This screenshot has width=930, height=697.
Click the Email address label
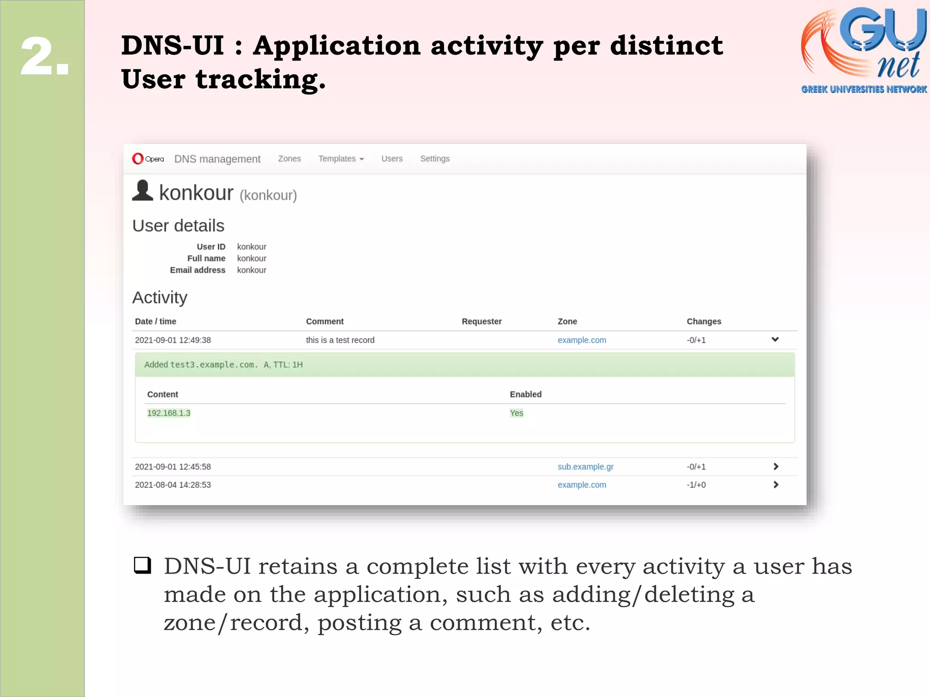point(198,270)
